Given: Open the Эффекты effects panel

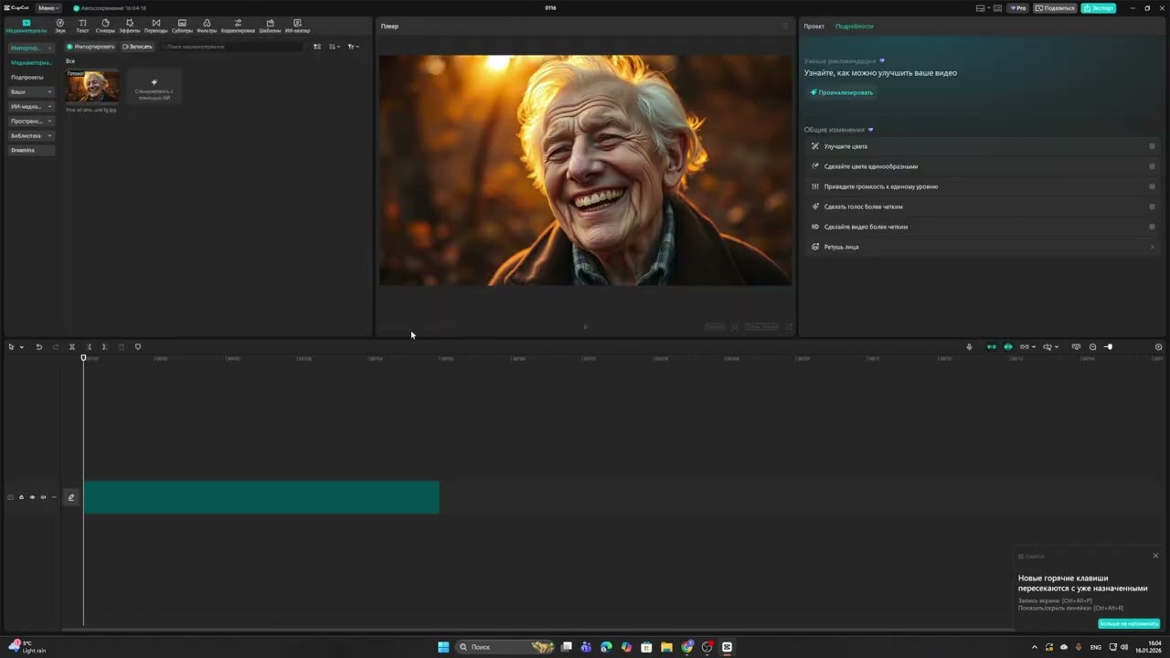Looking at the screenshot, I should (130, 26).
